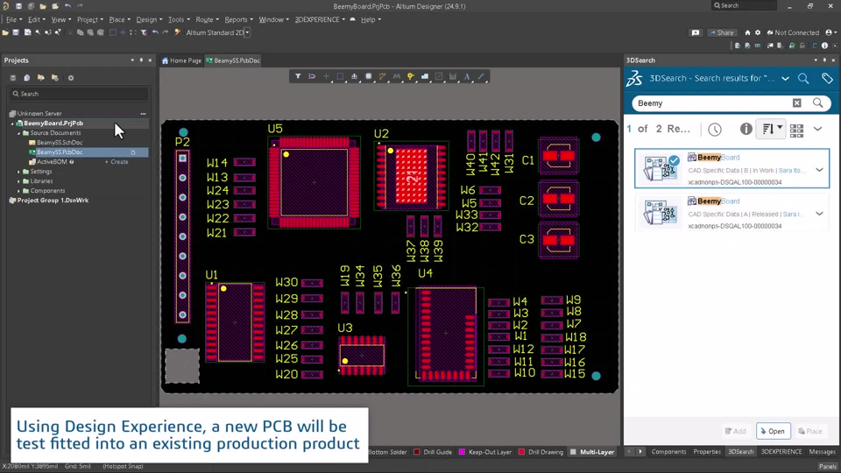Click the Drill Guide layer color swatch

pos(417,452)
